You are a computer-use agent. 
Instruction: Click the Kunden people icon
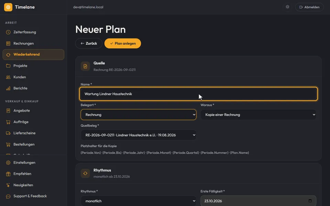click(x=8, y=77)
